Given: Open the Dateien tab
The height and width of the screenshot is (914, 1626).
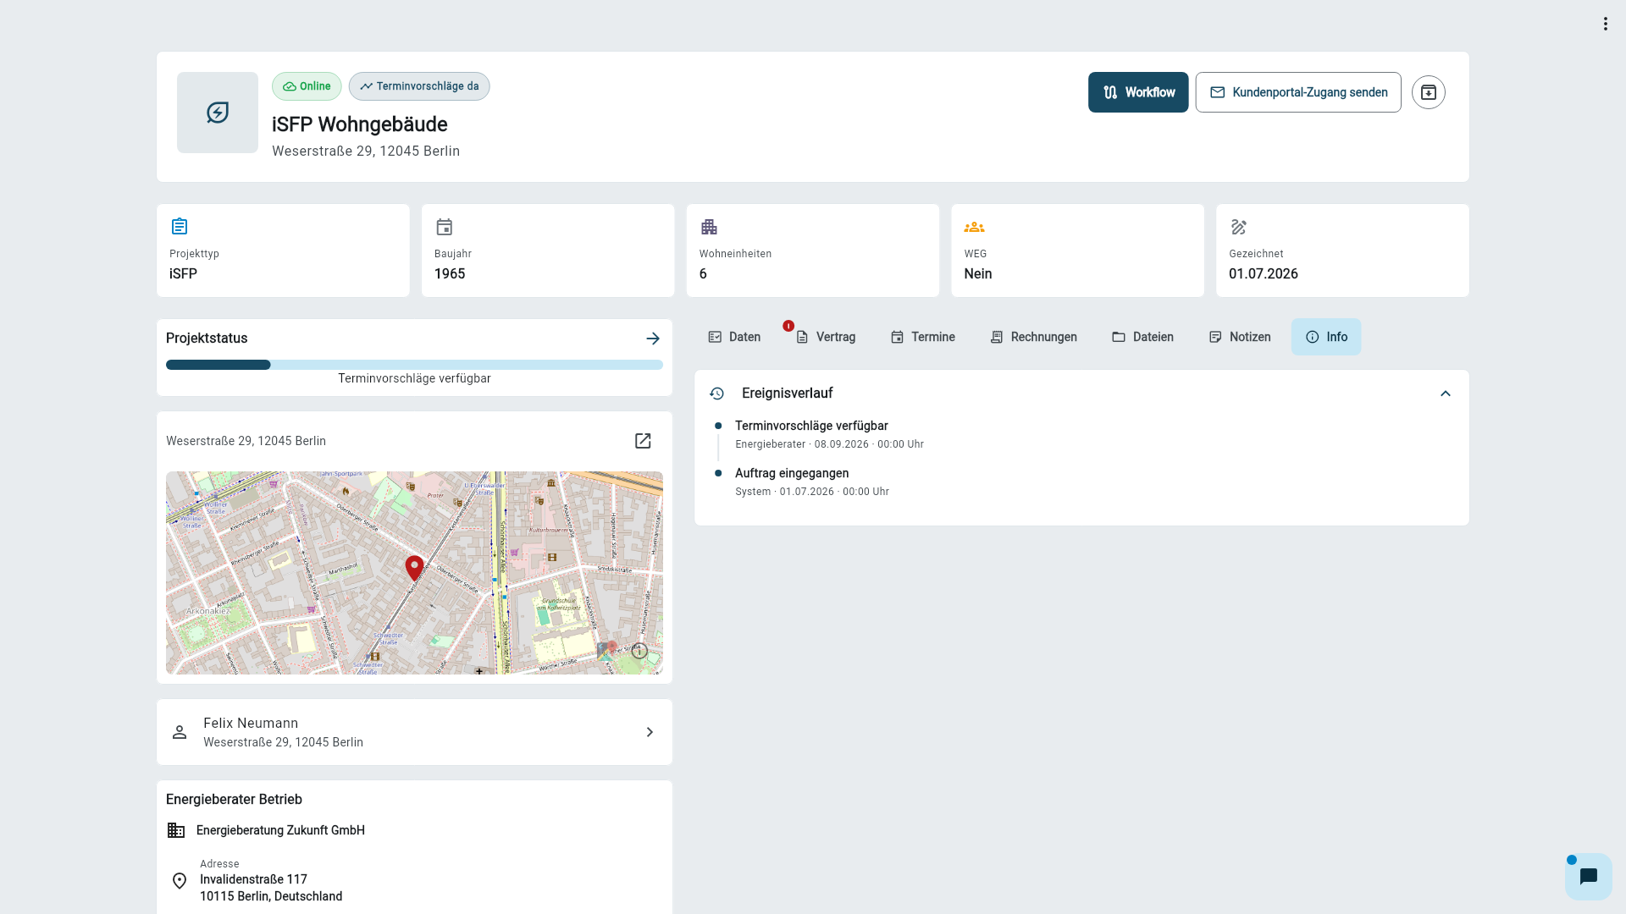Looking at the screenshot, I should point(1142,337).
